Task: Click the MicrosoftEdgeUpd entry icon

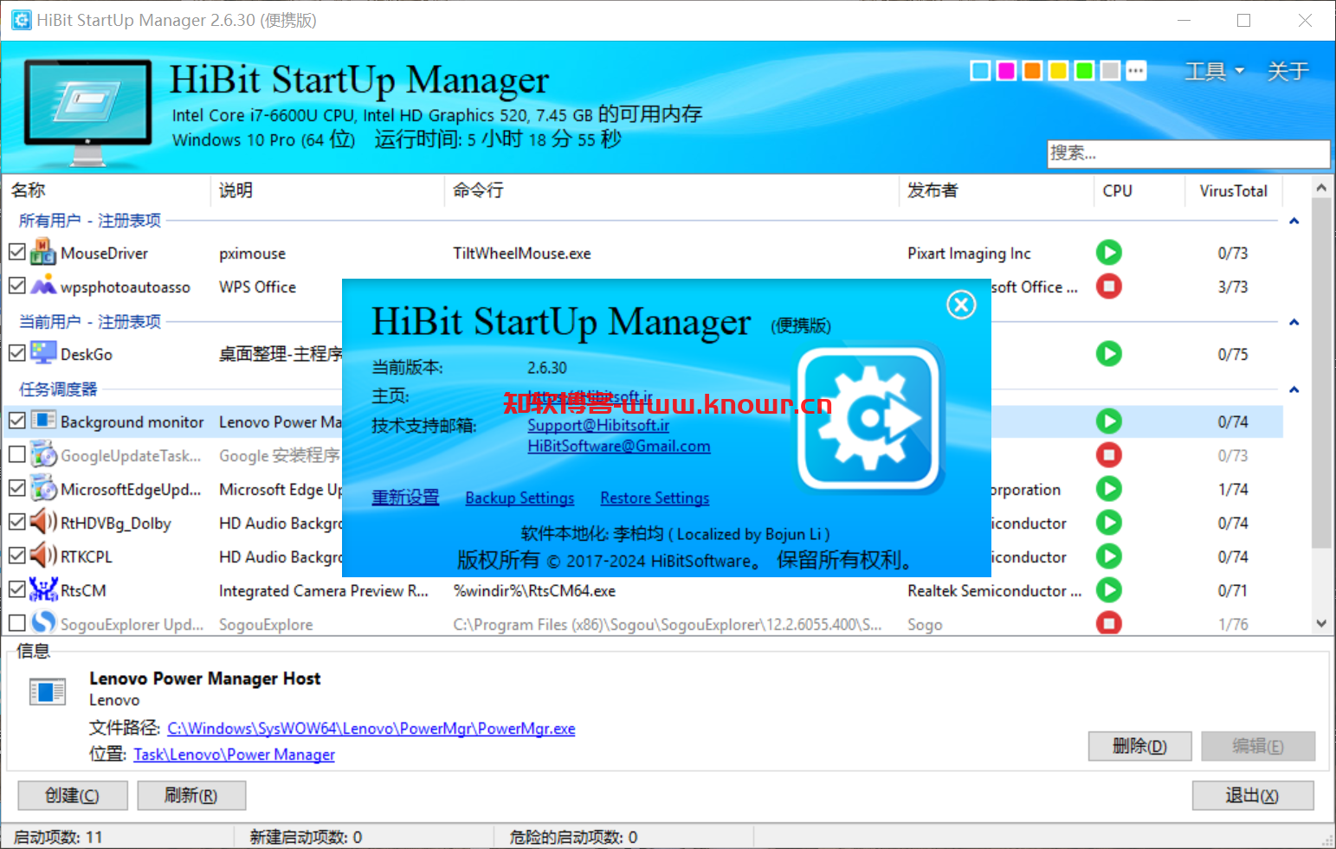Action: pyautogui.click(x=43, y=488)
